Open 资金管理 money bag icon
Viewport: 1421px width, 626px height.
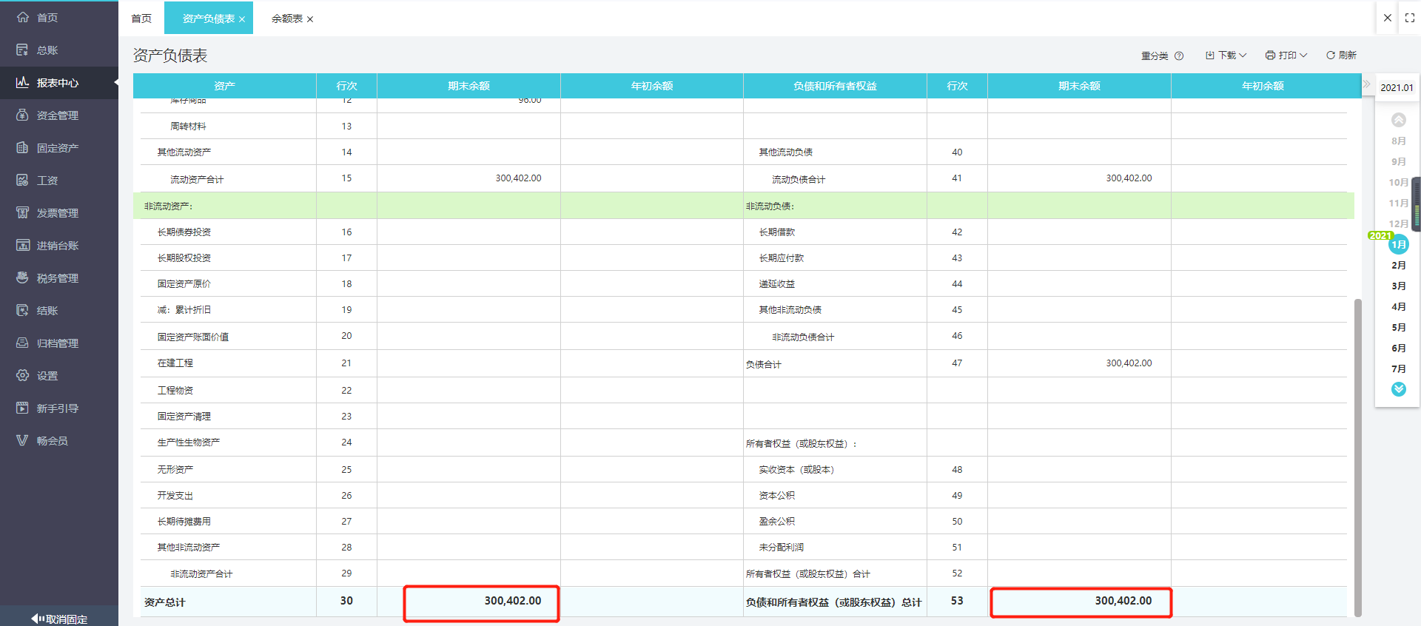[x=22, y=115]
